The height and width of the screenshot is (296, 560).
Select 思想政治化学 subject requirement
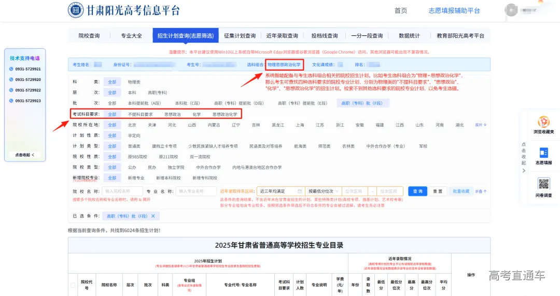pos(225,114)
